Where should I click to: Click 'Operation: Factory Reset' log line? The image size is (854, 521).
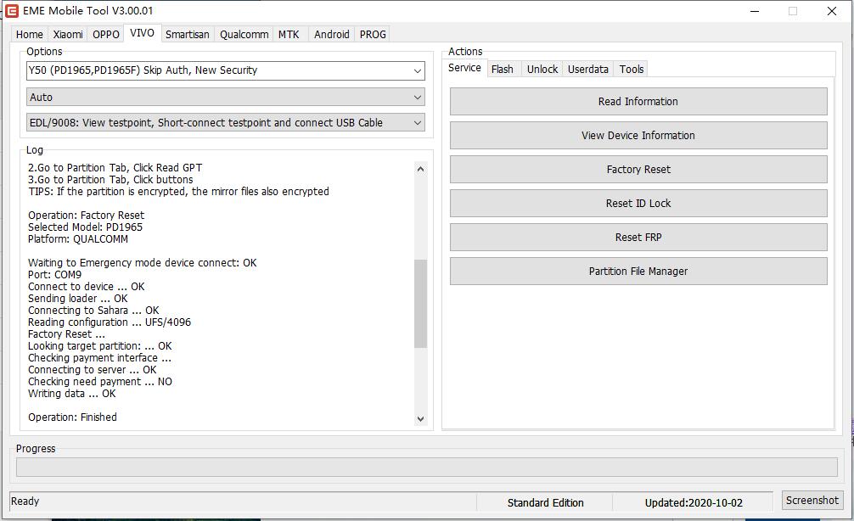coord(86,215)
